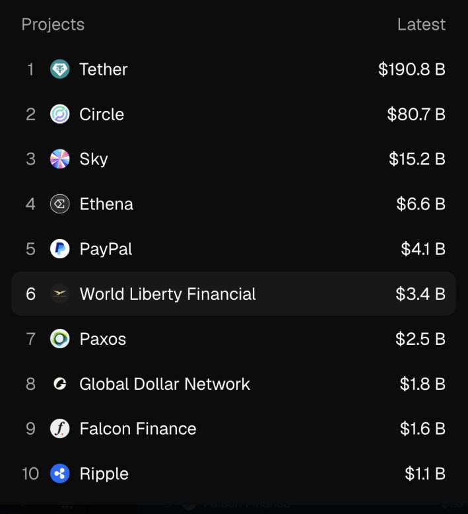Click the PayPal logo icon

[x=60, y=249]
